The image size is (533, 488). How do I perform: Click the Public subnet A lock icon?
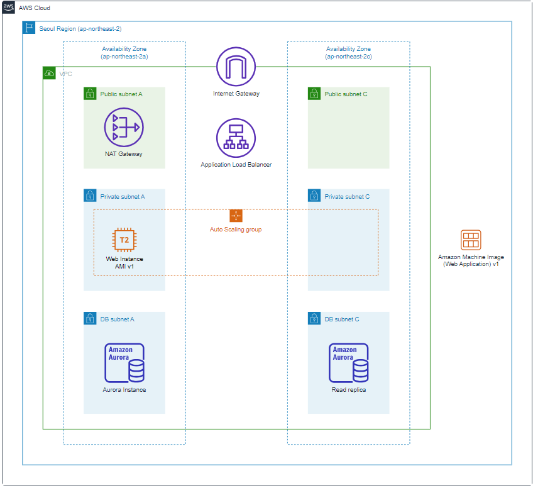pos(90,94)
